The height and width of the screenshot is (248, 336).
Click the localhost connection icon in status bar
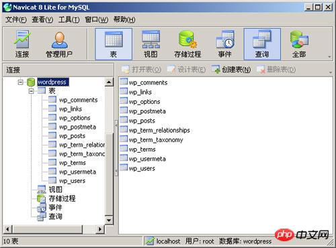[x=150, y=241]
